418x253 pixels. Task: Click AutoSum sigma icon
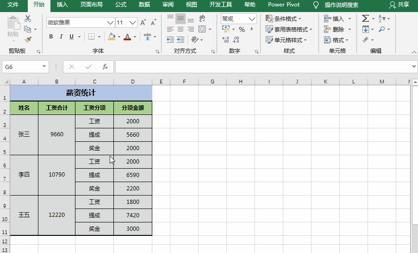click(x=366, y=19)
